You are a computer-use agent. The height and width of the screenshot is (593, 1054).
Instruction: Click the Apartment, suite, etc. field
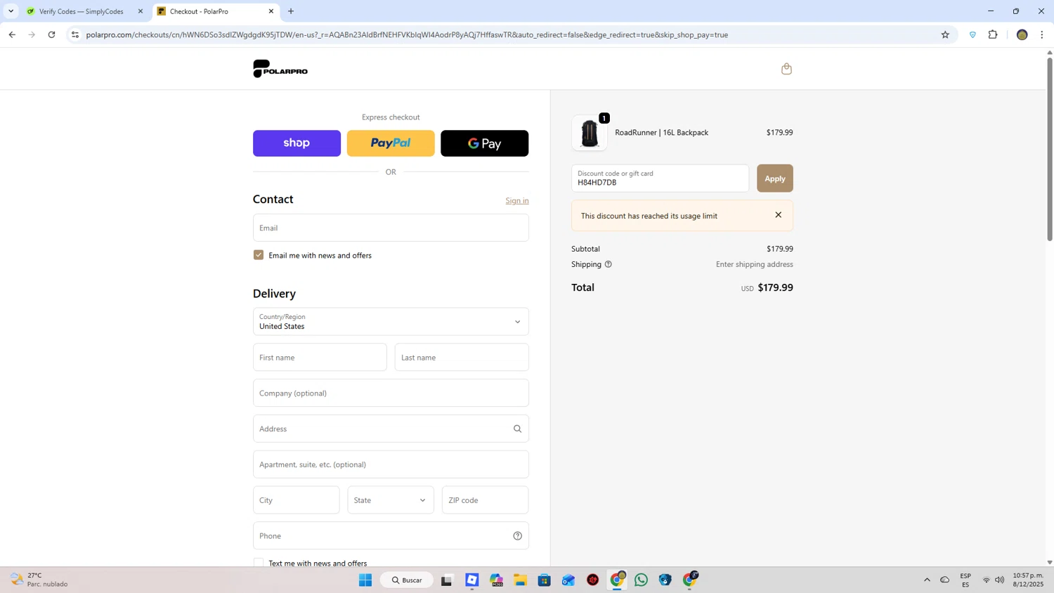391,464
